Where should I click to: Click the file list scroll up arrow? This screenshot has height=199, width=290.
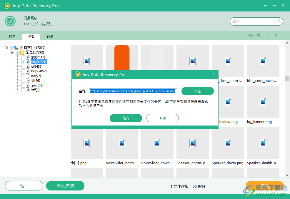coord(287,43)
